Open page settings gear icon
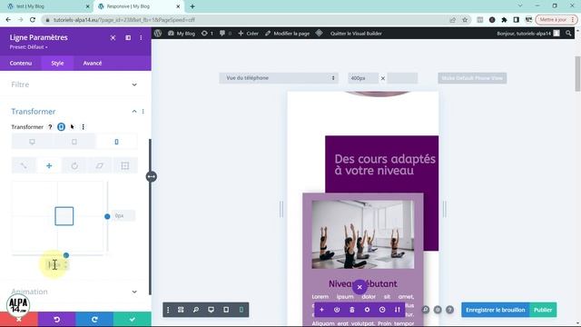 point(367,310)
